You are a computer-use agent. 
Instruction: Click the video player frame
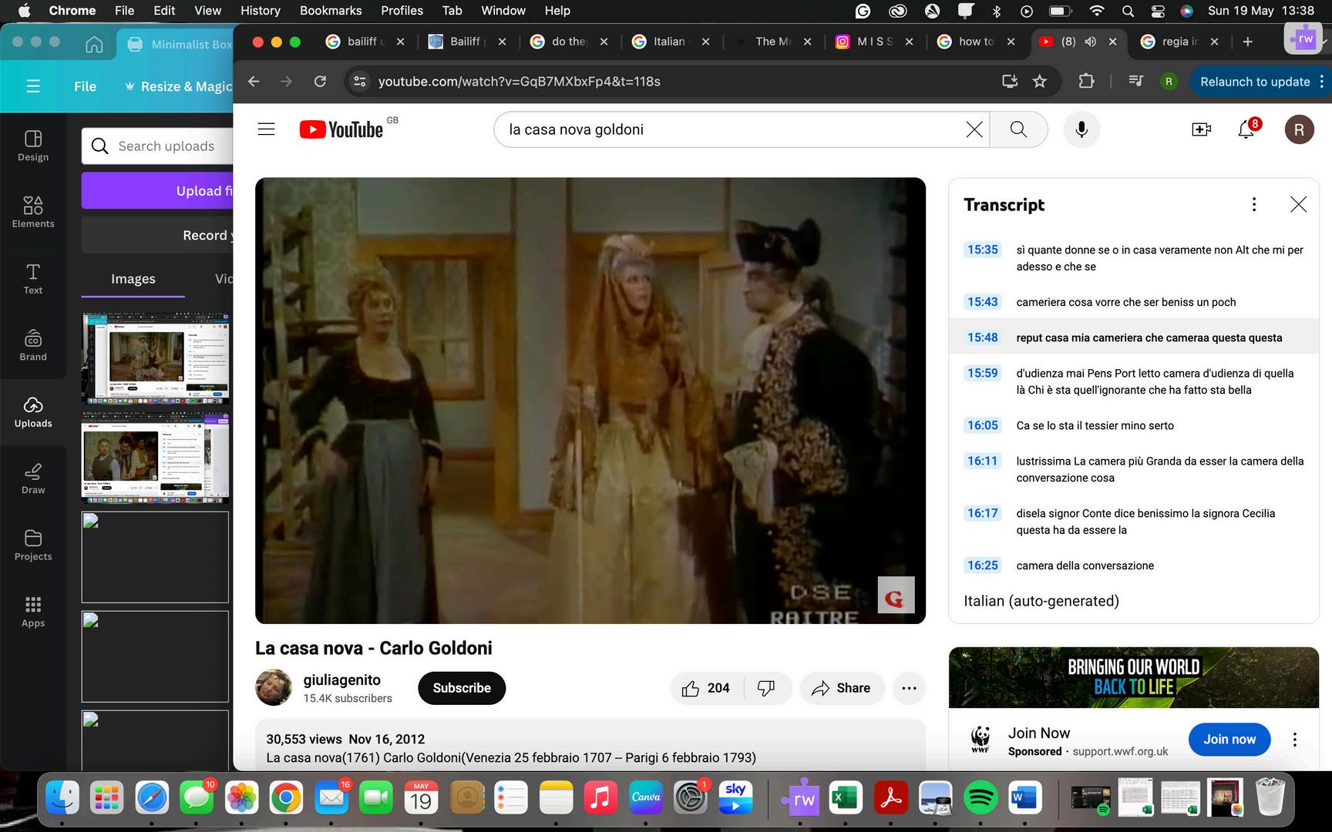[x=590, y=401]
